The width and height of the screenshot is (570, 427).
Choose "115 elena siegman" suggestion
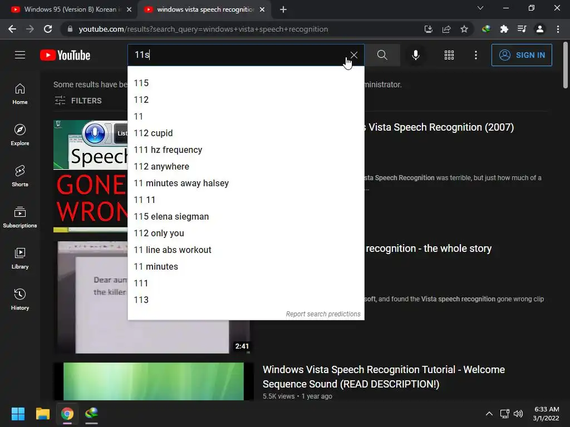point(245,217)
